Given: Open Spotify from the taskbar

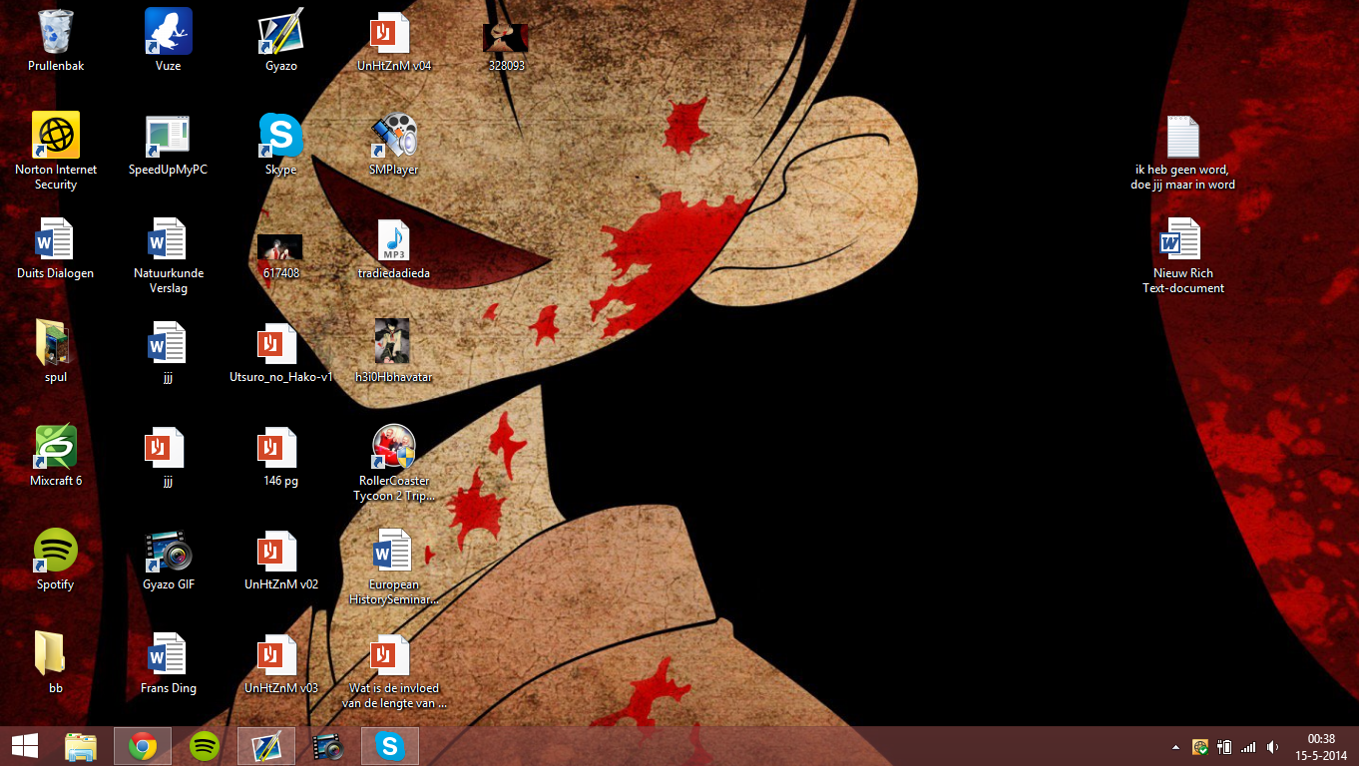Looking at the screenshot, I should [x=205, y=746].
